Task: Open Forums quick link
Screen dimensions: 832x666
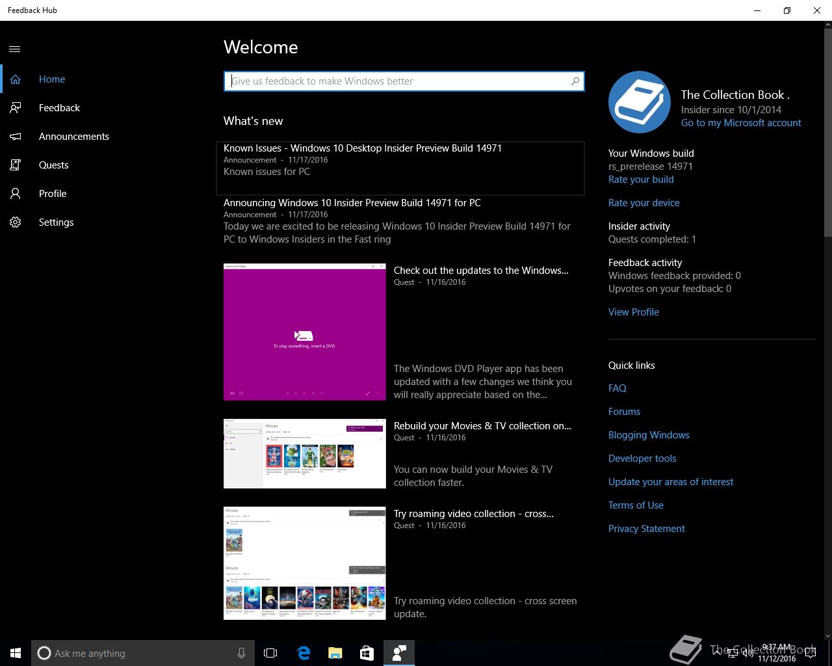Action: [x=624, y=412]
